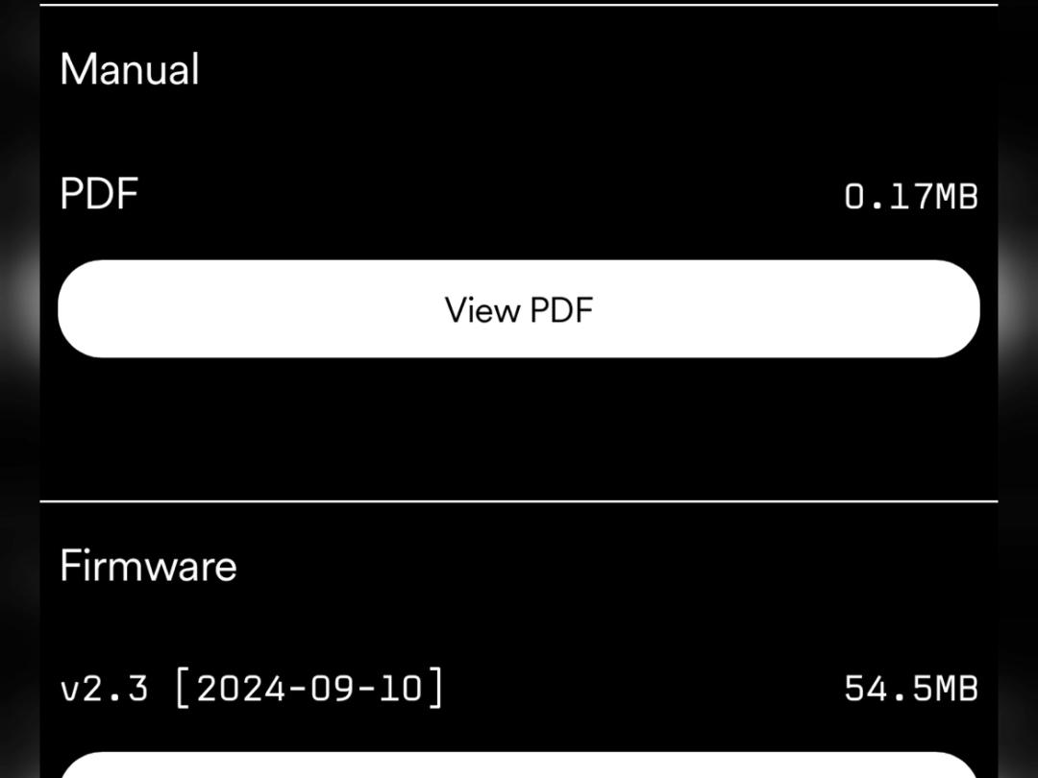Click the empty space below the View PDF button

point(519,432)
